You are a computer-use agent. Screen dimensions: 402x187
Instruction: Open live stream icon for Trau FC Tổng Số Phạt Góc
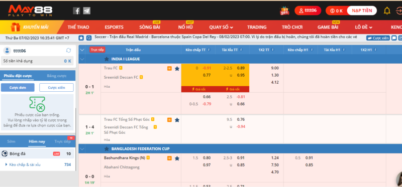(x=169, y=120)
